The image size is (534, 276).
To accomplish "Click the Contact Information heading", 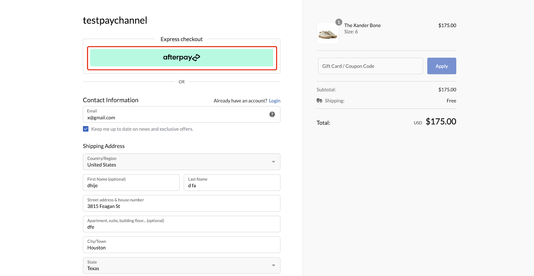I will tap(110, 100).
